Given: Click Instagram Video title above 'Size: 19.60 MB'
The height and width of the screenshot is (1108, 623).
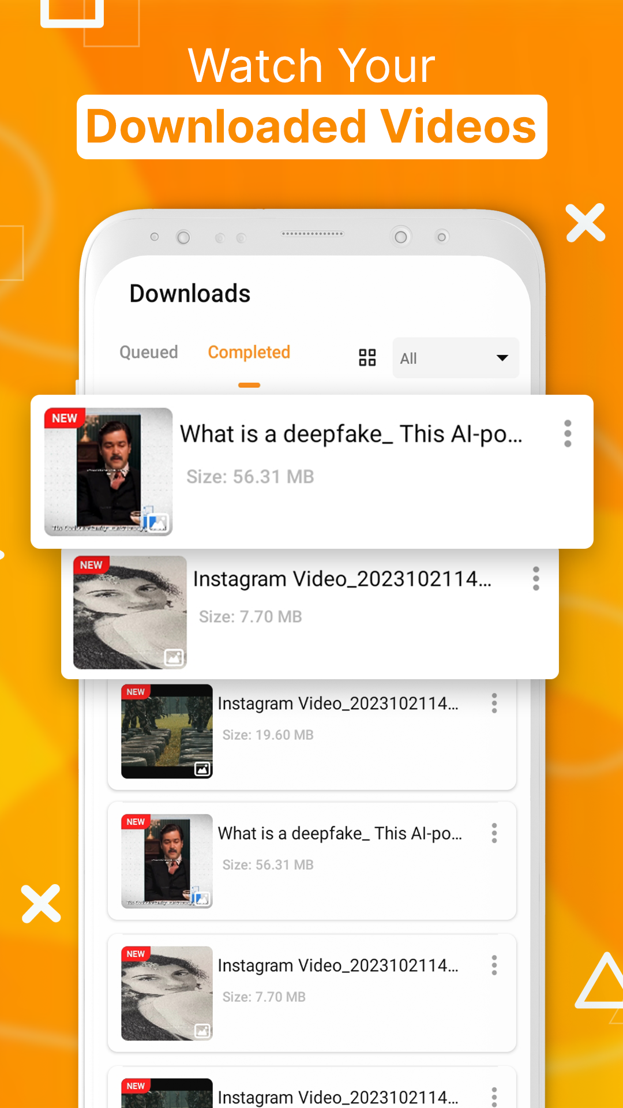Looking at the screenshot, I should (338, 703).
